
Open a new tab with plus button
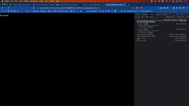click(129, 5)
